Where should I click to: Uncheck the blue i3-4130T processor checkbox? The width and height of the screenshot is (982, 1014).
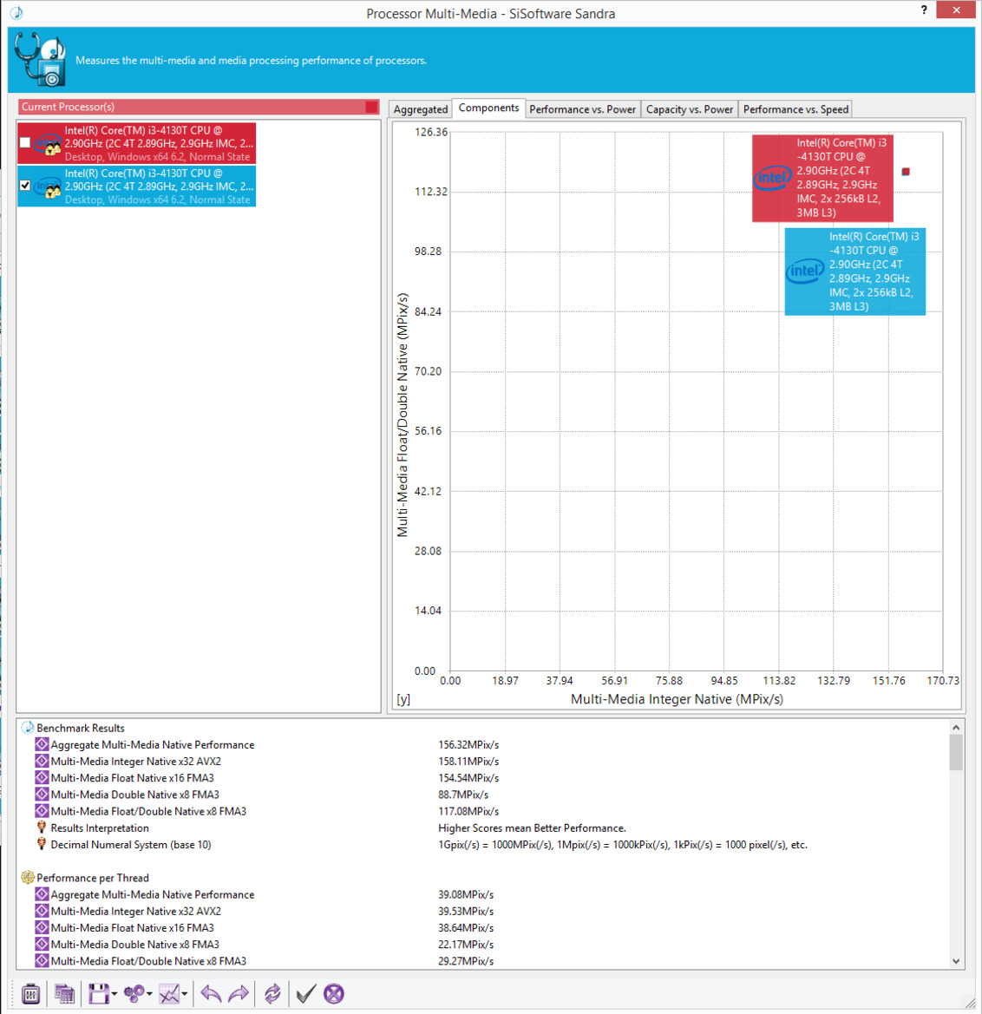coord(25,186)
